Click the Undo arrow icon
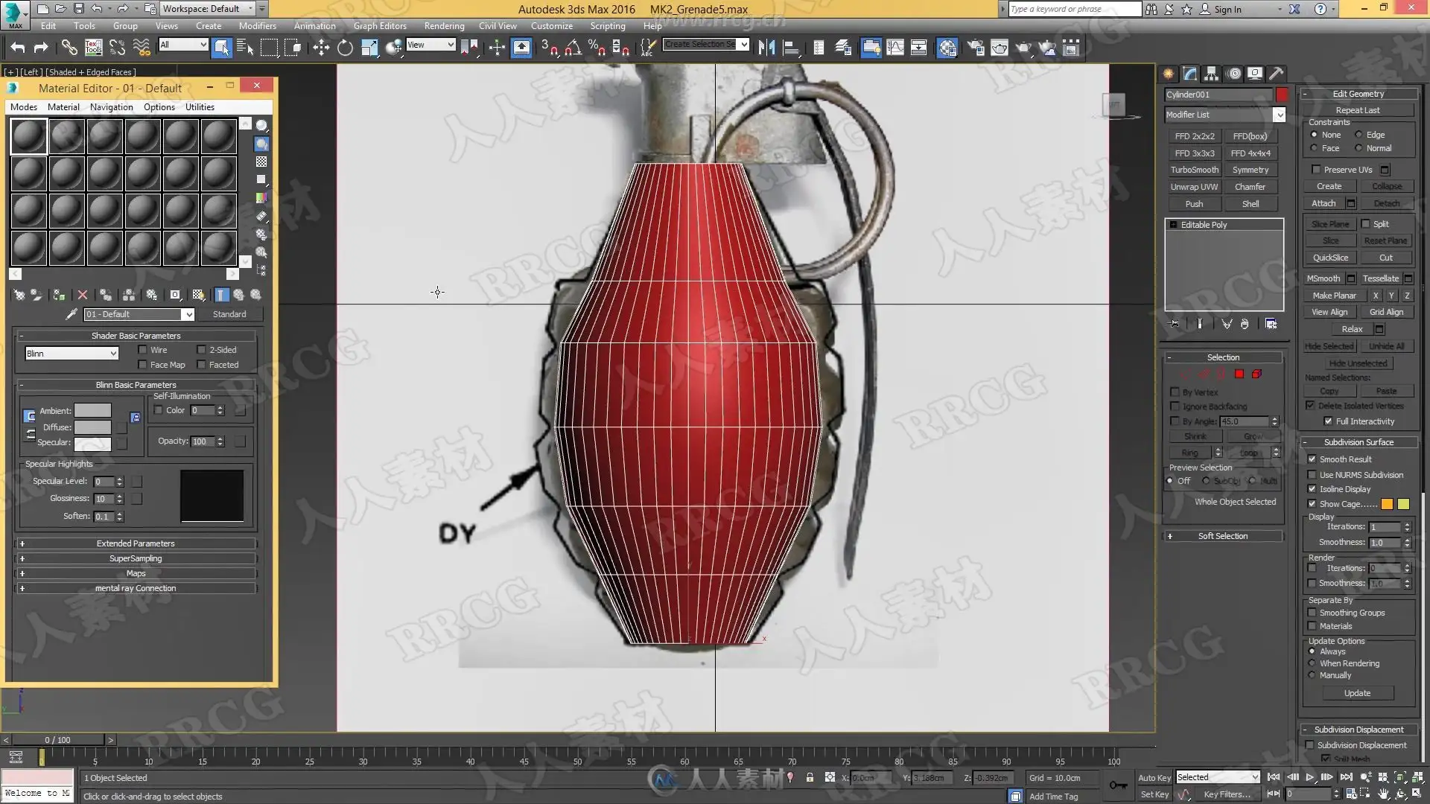 pos(18,48)
